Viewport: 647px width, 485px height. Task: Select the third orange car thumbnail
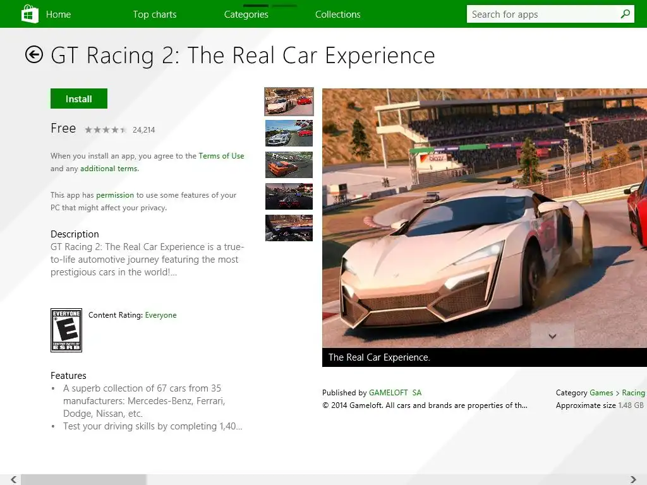click(289, 165)
